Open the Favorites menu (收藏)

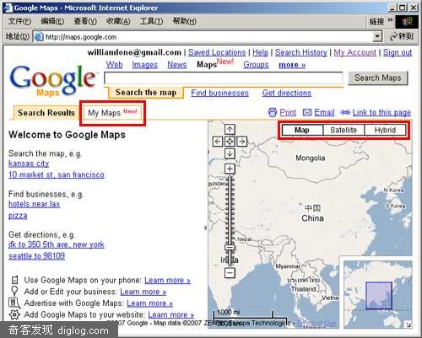coord(118,21)
